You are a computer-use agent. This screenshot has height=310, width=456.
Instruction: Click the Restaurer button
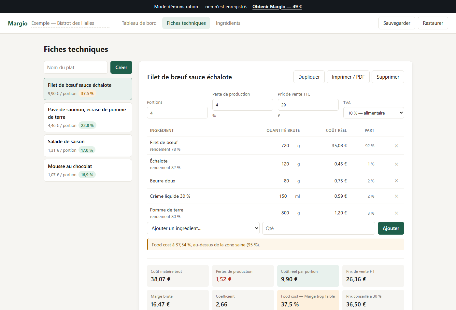(x=433, y=23)
